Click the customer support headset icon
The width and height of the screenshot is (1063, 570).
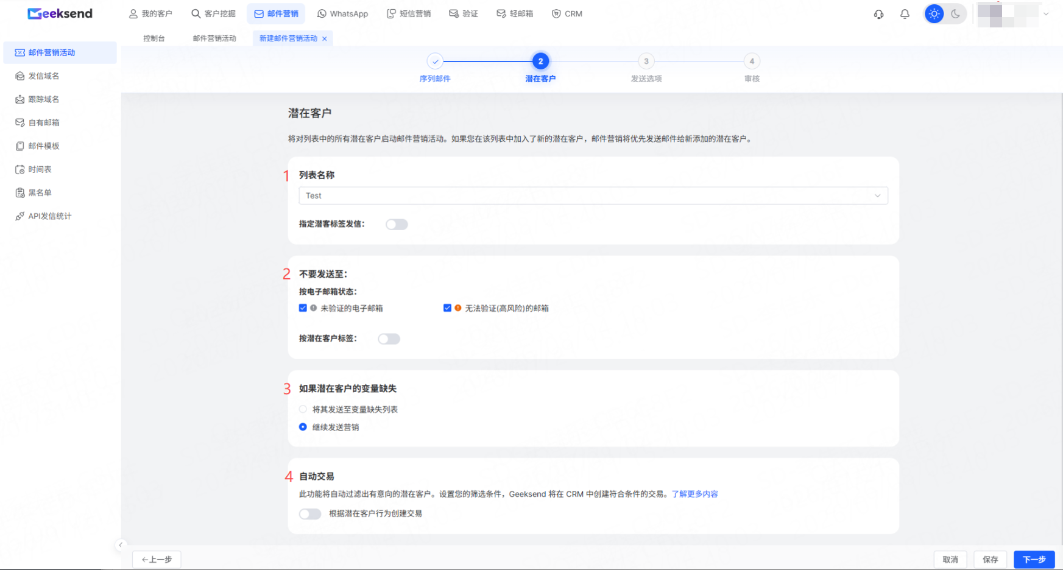coord(878,14)
